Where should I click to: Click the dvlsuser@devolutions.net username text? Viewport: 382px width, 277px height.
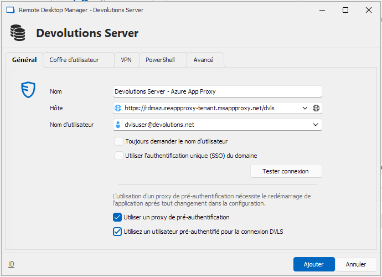tap(159, 125)
